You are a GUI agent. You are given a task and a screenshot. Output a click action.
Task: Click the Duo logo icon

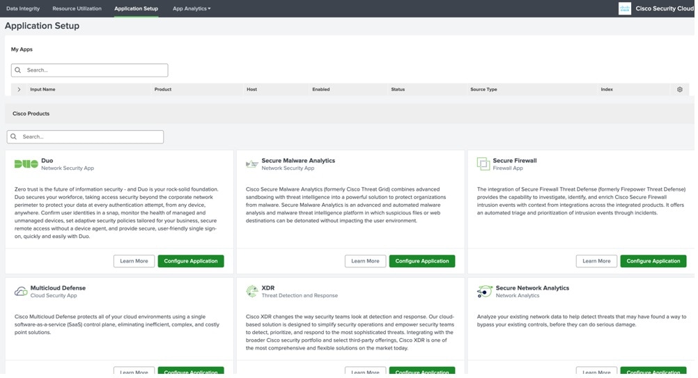pyautogui.click(x=26, y=164)
